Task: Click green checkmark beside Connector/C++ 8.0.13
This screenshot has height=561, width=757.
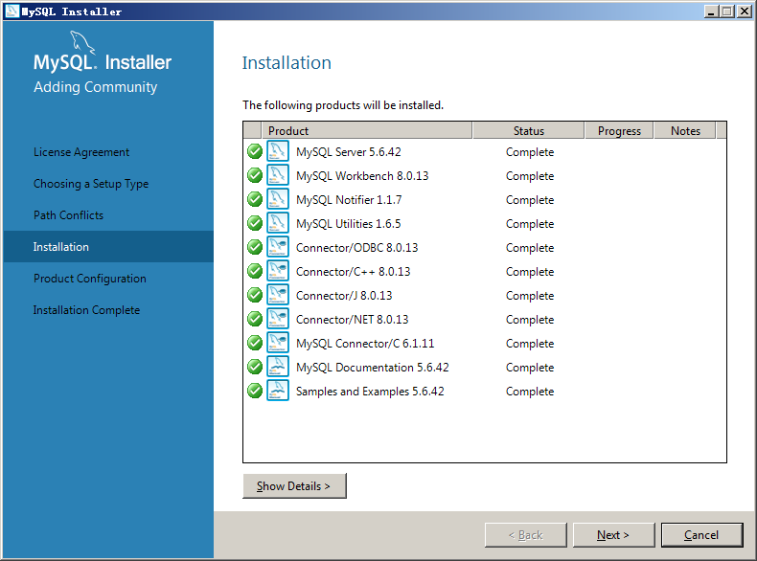Action: pyautogui.click(x=255, y=271)
